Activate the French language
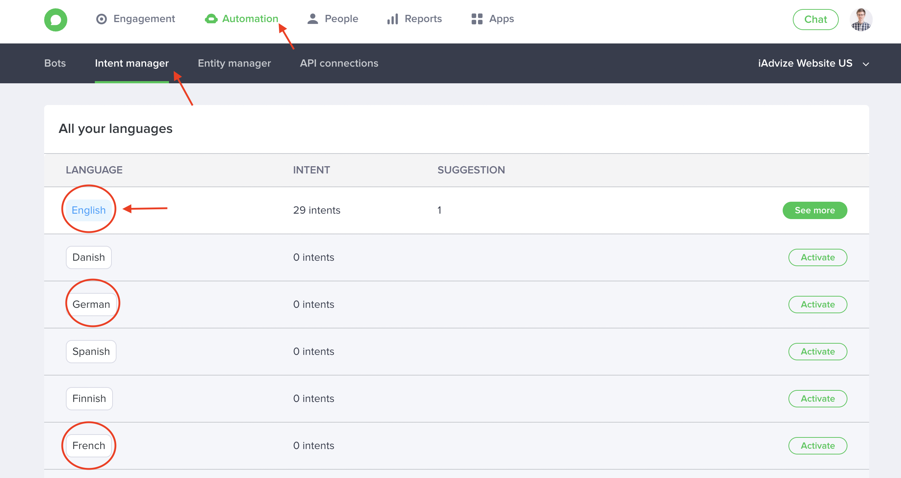 (818, 446)
